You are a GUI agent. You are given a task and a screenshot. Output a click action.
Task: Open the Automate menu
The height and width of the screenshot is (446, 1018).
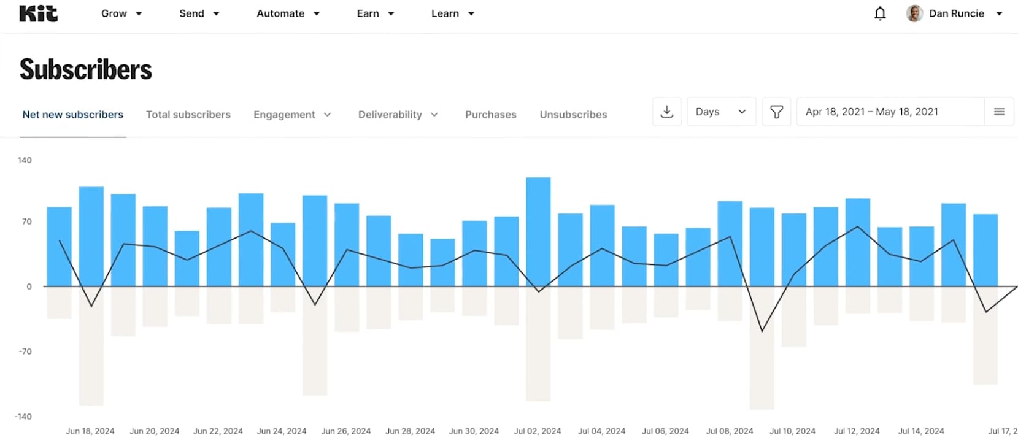[x=288, y=13]
